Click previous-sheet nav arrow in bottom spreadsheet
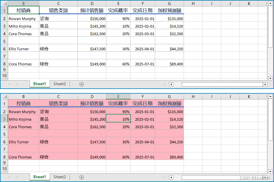 click(x=9, y=177)
